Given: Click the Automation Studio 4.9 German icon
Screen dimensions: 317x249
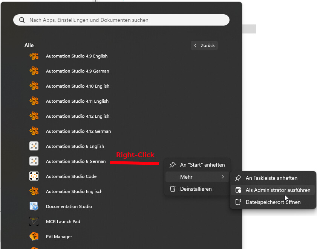Looking at the screenshot, I should point(34,71).
